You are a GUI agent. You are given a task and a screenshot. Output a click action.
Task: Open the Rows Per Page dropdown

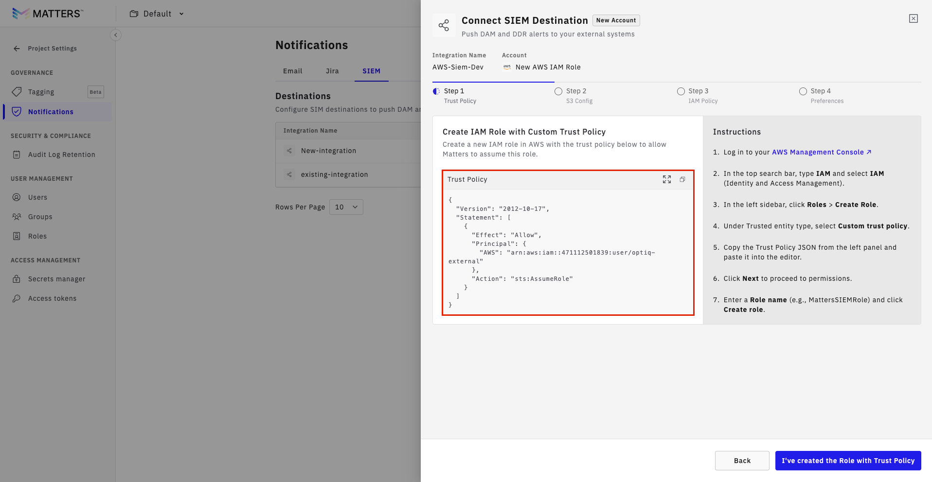(x=346, y=207)
